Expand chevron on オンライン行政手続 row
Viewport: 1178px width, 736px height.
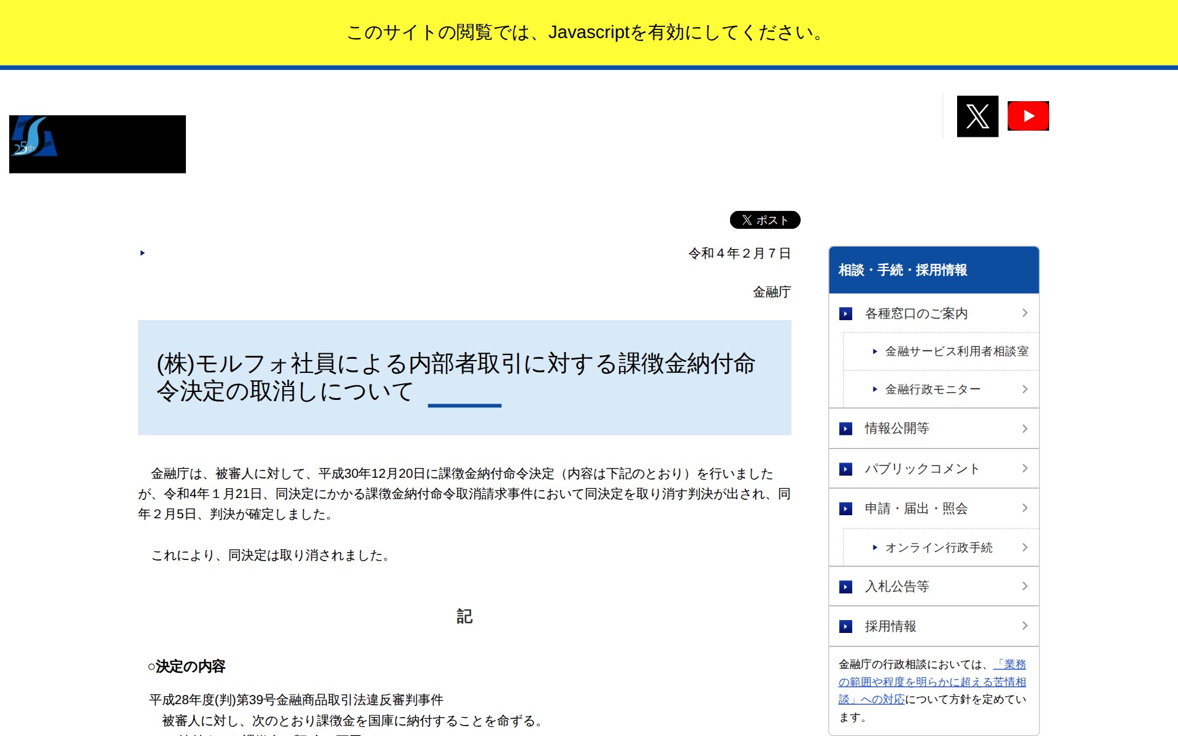(x=1025, y=547)
